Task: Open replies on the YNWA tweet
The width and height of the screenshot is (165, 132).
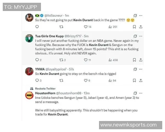Action: click(x=38, y=81)
